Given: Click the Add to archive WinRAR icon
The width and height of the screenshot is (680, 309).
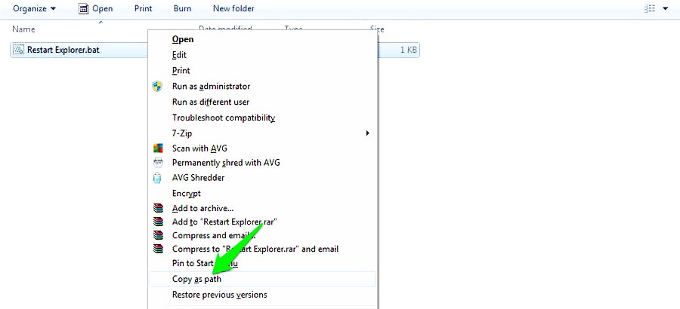Looking at the screenshot, I should tap(159, 208).
